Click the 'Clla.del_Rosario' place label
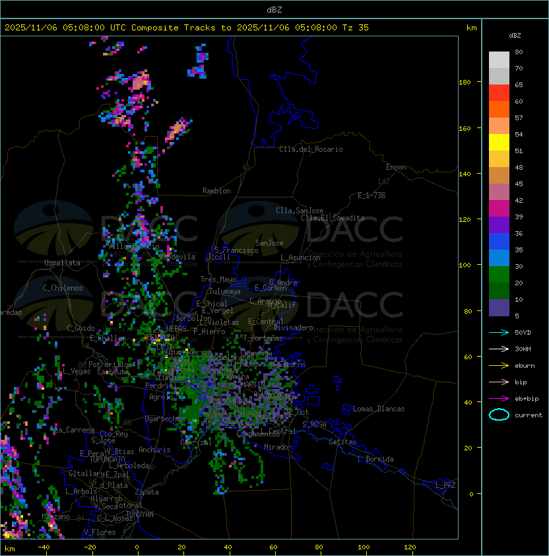Image resolution: width=549 pixels, height=556 pixels. 311,149
